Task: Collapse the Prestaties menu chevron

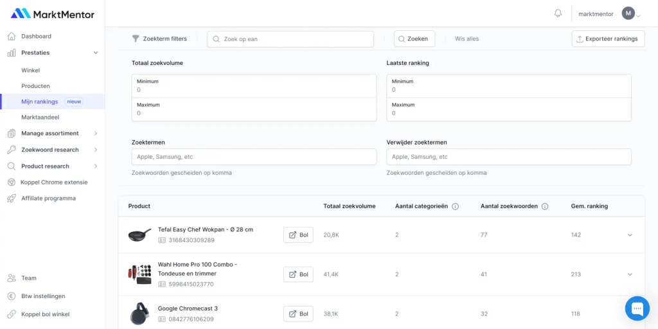Action: [x=96, y=53]
